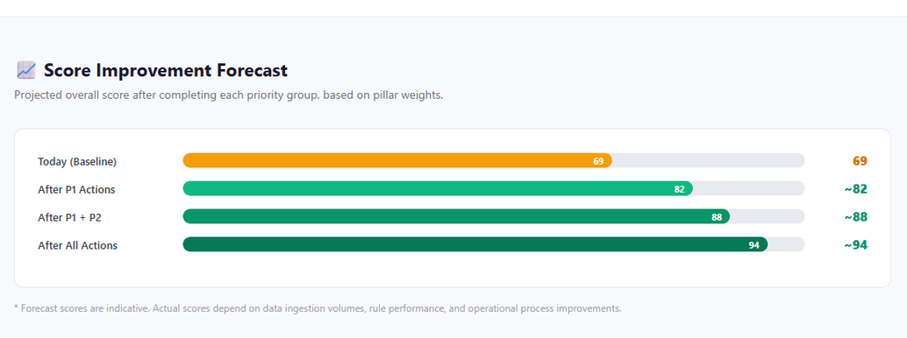Select the After All Actions label
The width and height of the screenshot is (907, 338).
tap(77, 245)
